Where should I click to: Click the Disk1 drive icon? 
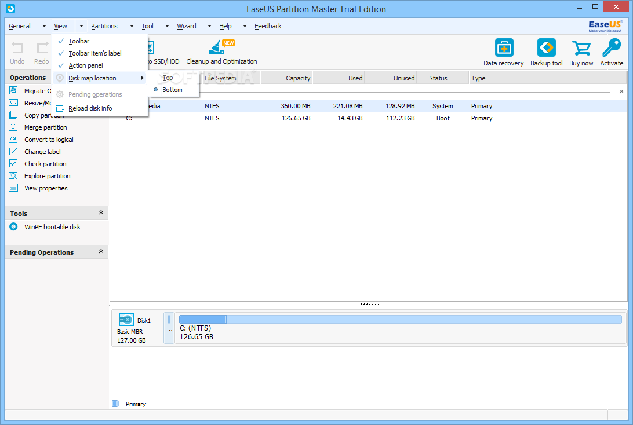(126, 320)
